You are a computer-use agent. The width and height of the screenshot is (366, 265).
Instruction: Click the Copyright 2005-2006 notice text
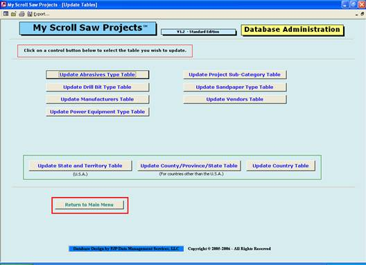[229, 248]
